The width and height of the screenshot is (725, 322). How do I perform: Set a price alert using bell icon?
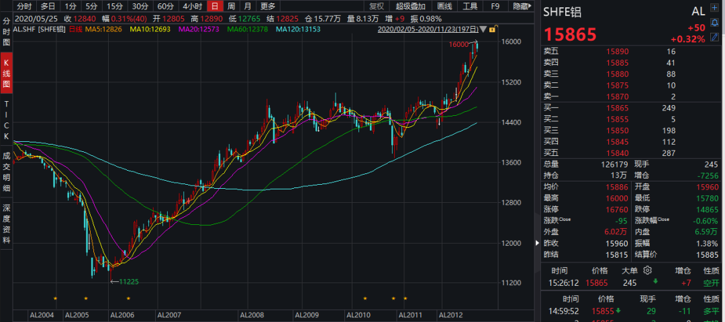tap(715, 23)
